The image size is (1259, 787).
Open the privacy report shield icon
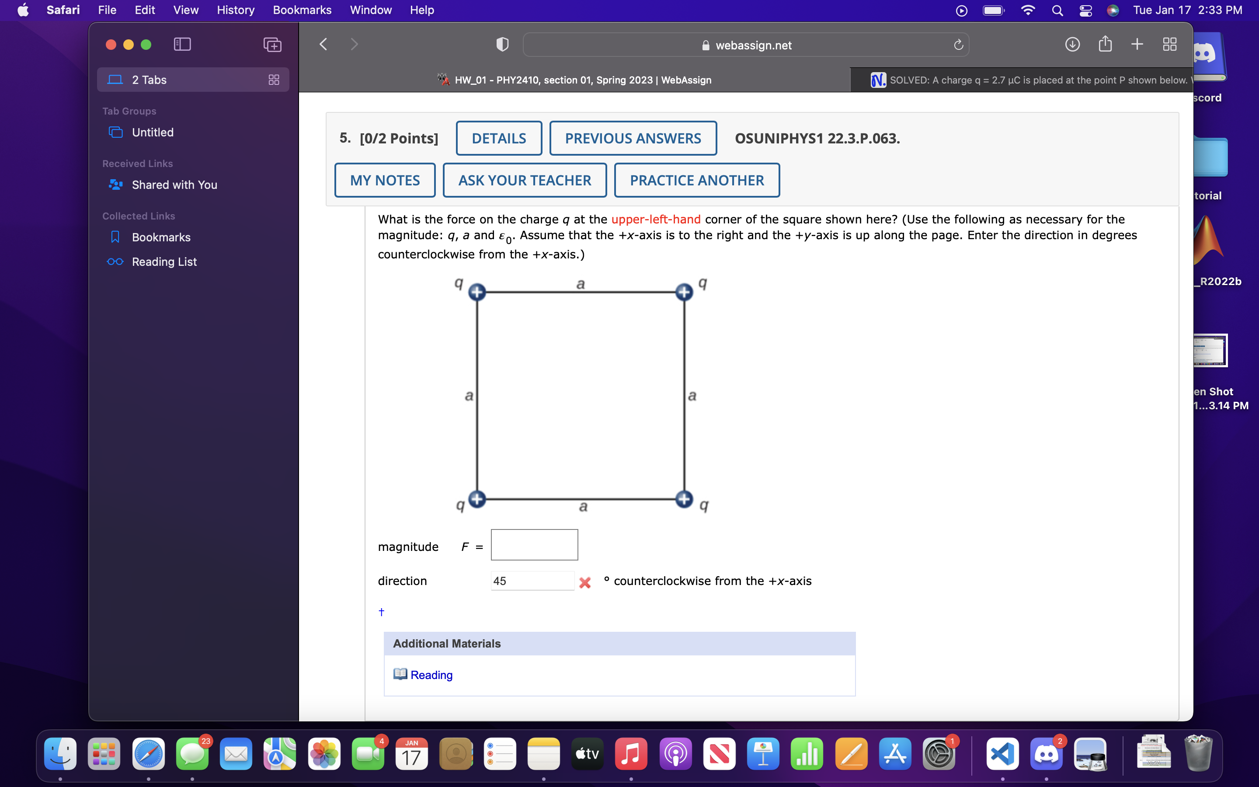pos(502,45)
